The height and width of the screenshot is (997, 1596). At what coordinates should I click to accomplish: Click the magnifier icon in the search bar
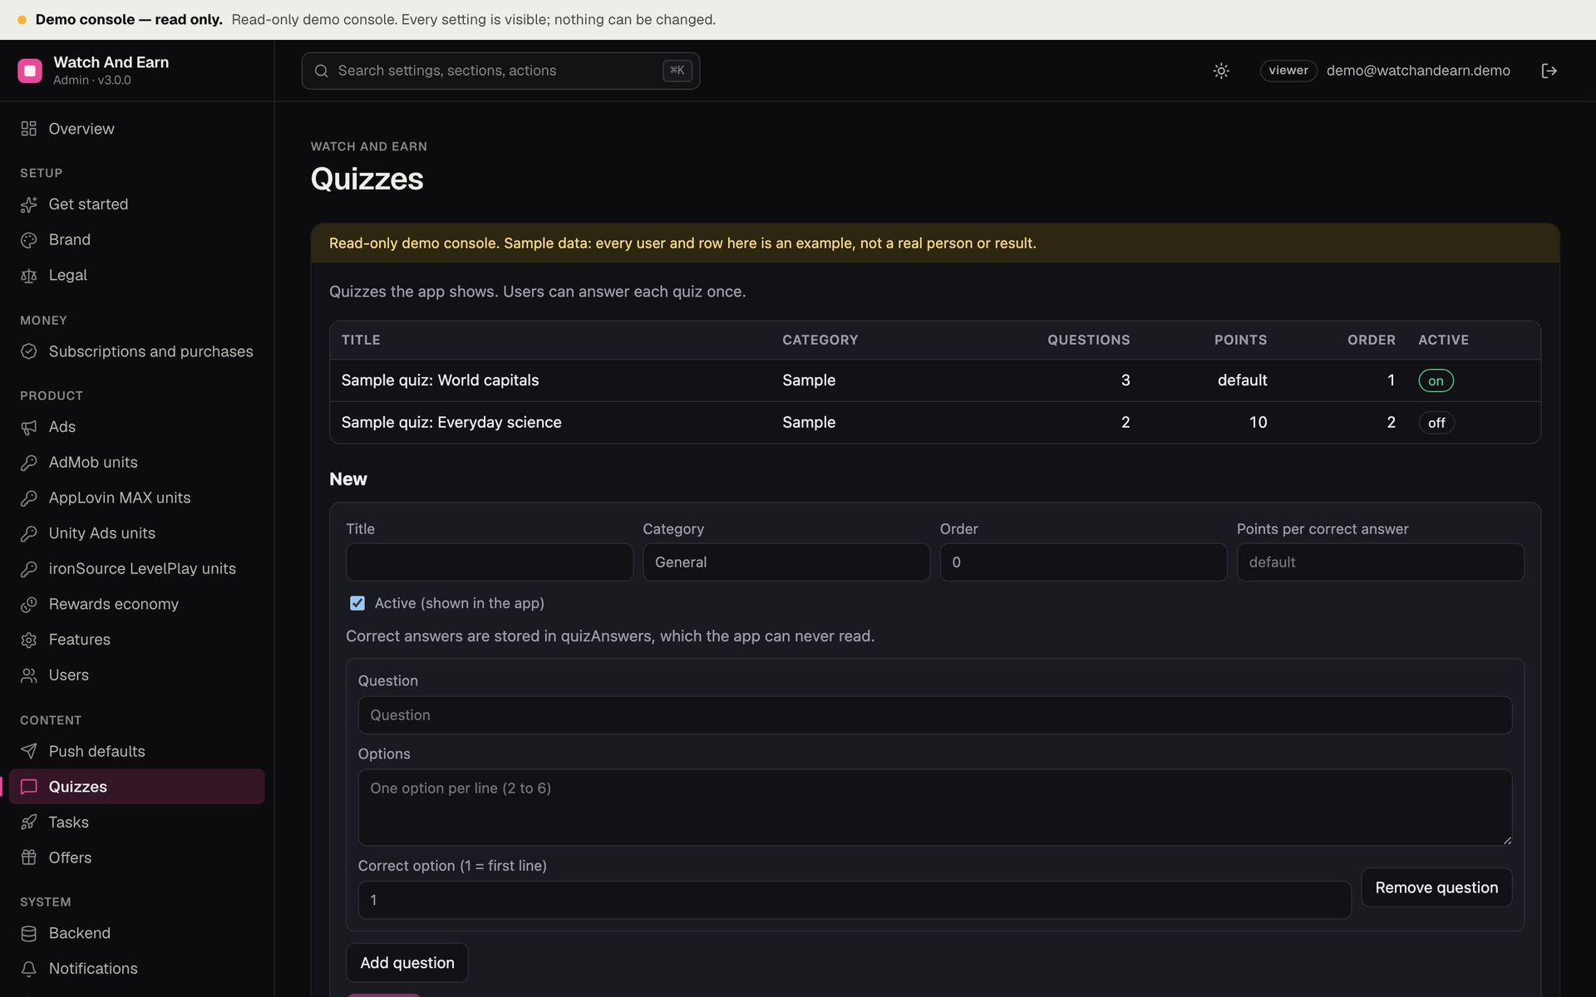coord(321,71)
